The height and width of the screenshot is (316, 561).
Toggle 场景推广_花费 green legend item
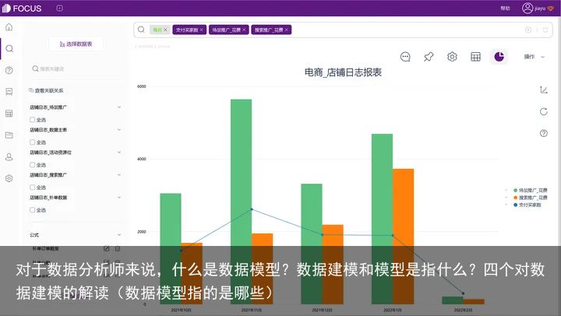coord(531,190)
